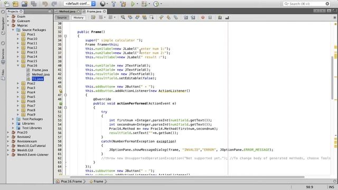Click Find Next Occurrence icon
The height and width of the screenshot is (190, 338).
[137, 17]
